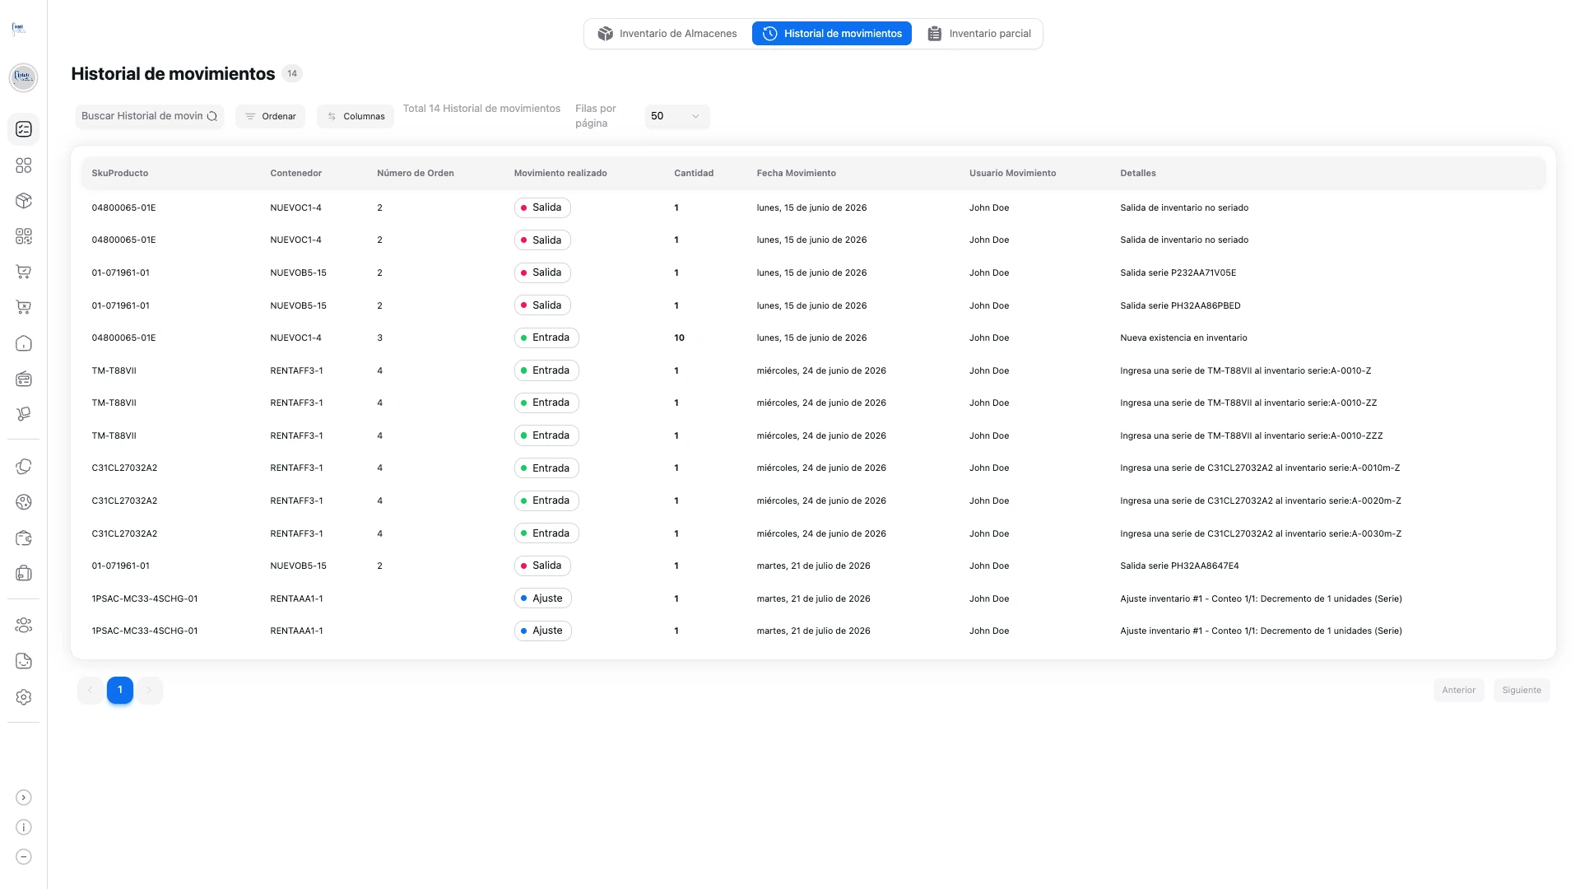This screenshot has height=889, width=1580.
Task: Open the hand truck dolly icon
Action: pos(24,414)
